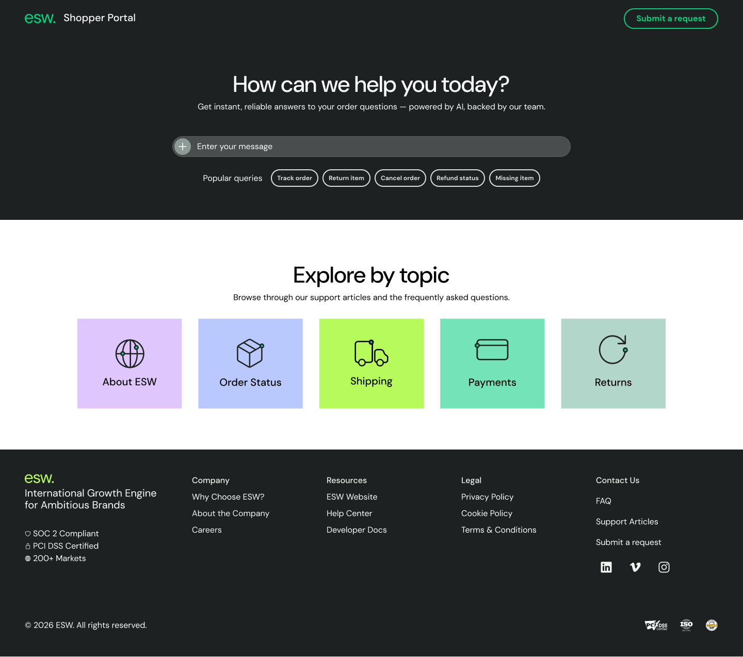Click the shield icon beside SOC 2 Compliant

click(x=28, y=534)
